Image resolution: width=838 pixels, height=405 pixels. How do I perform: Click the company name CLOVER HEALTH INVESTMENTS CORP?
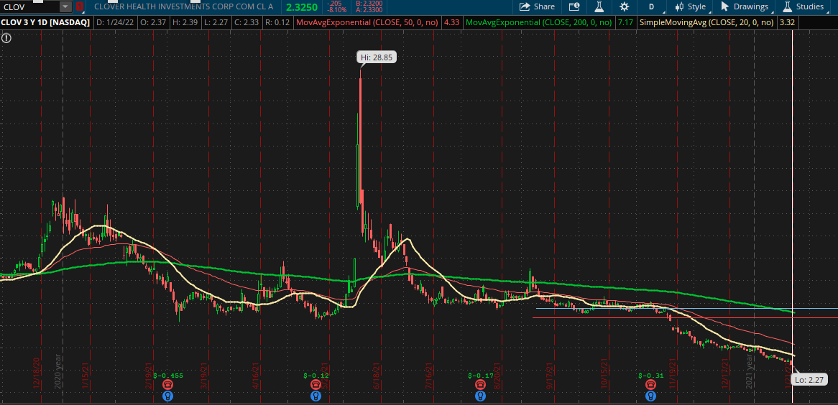point(183,7)
